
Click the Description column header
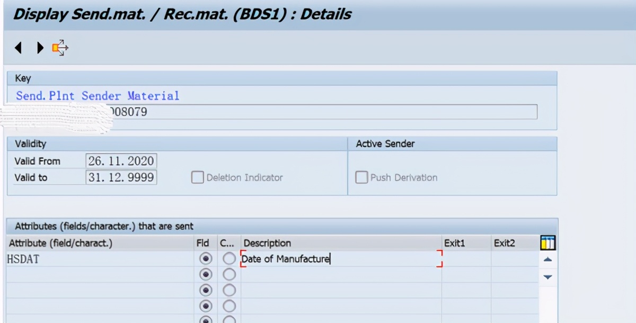pyautogui.click(x=341, y=243)
